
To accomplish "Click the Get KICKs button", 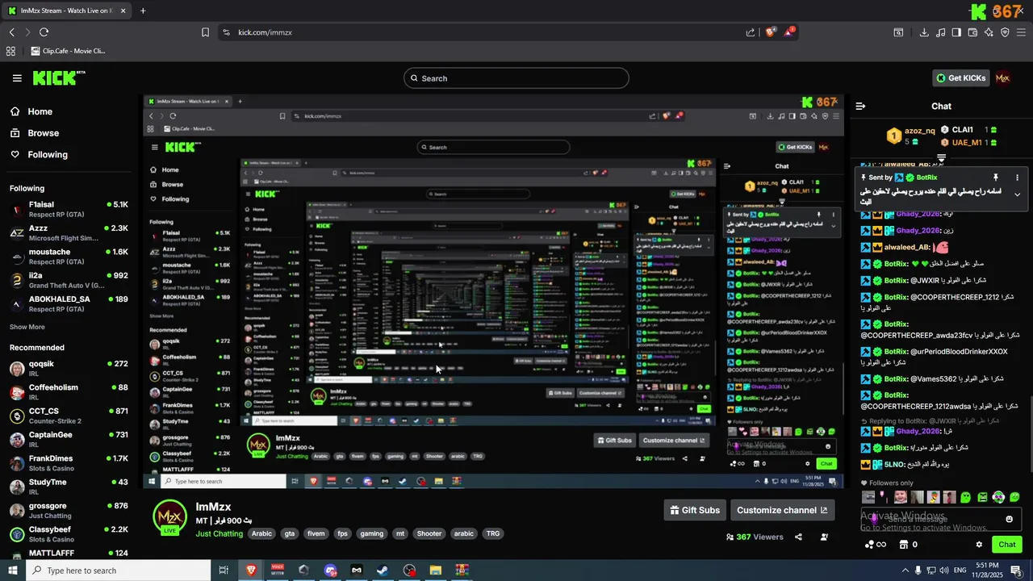I will pyautogui.click(x=960, y=78).
